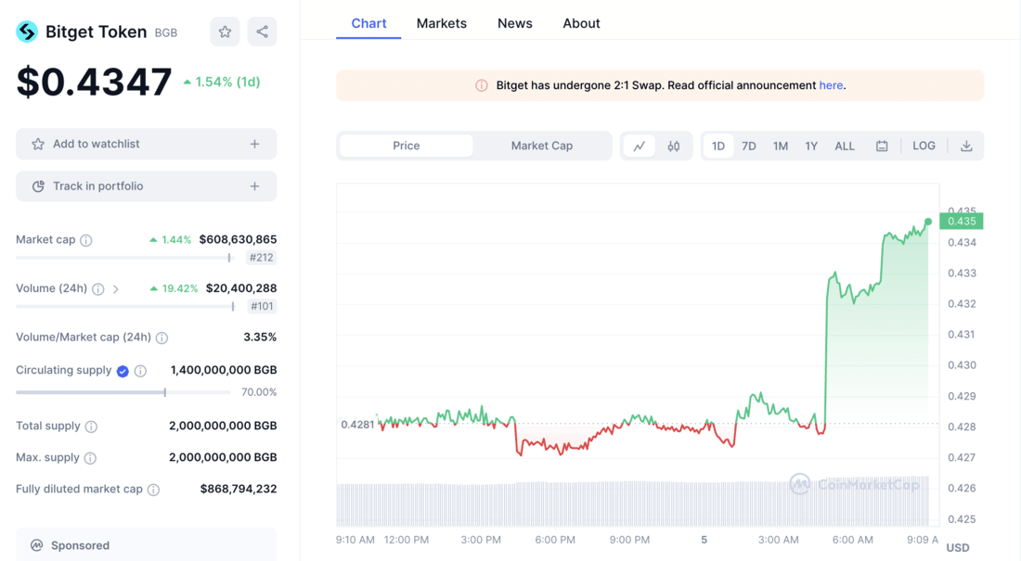1021x561 pixels.
Task: Click the $608,630,865 market cap value
Action: 238,239
